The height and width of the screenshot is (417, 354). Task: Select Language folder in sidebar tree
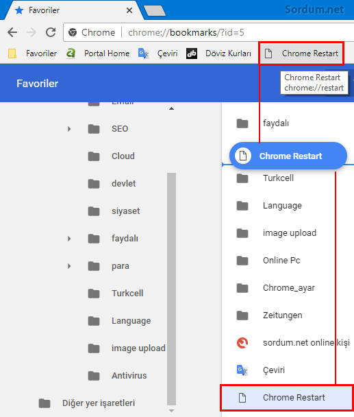[x=131, y=321]
